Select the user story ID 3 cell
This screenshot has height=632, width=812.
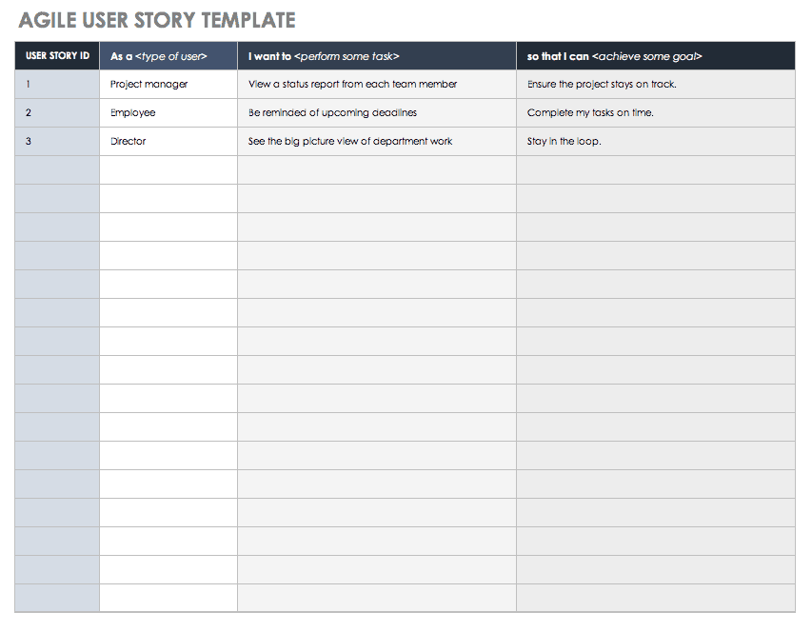pyautogui.click(x=57, y=141)
